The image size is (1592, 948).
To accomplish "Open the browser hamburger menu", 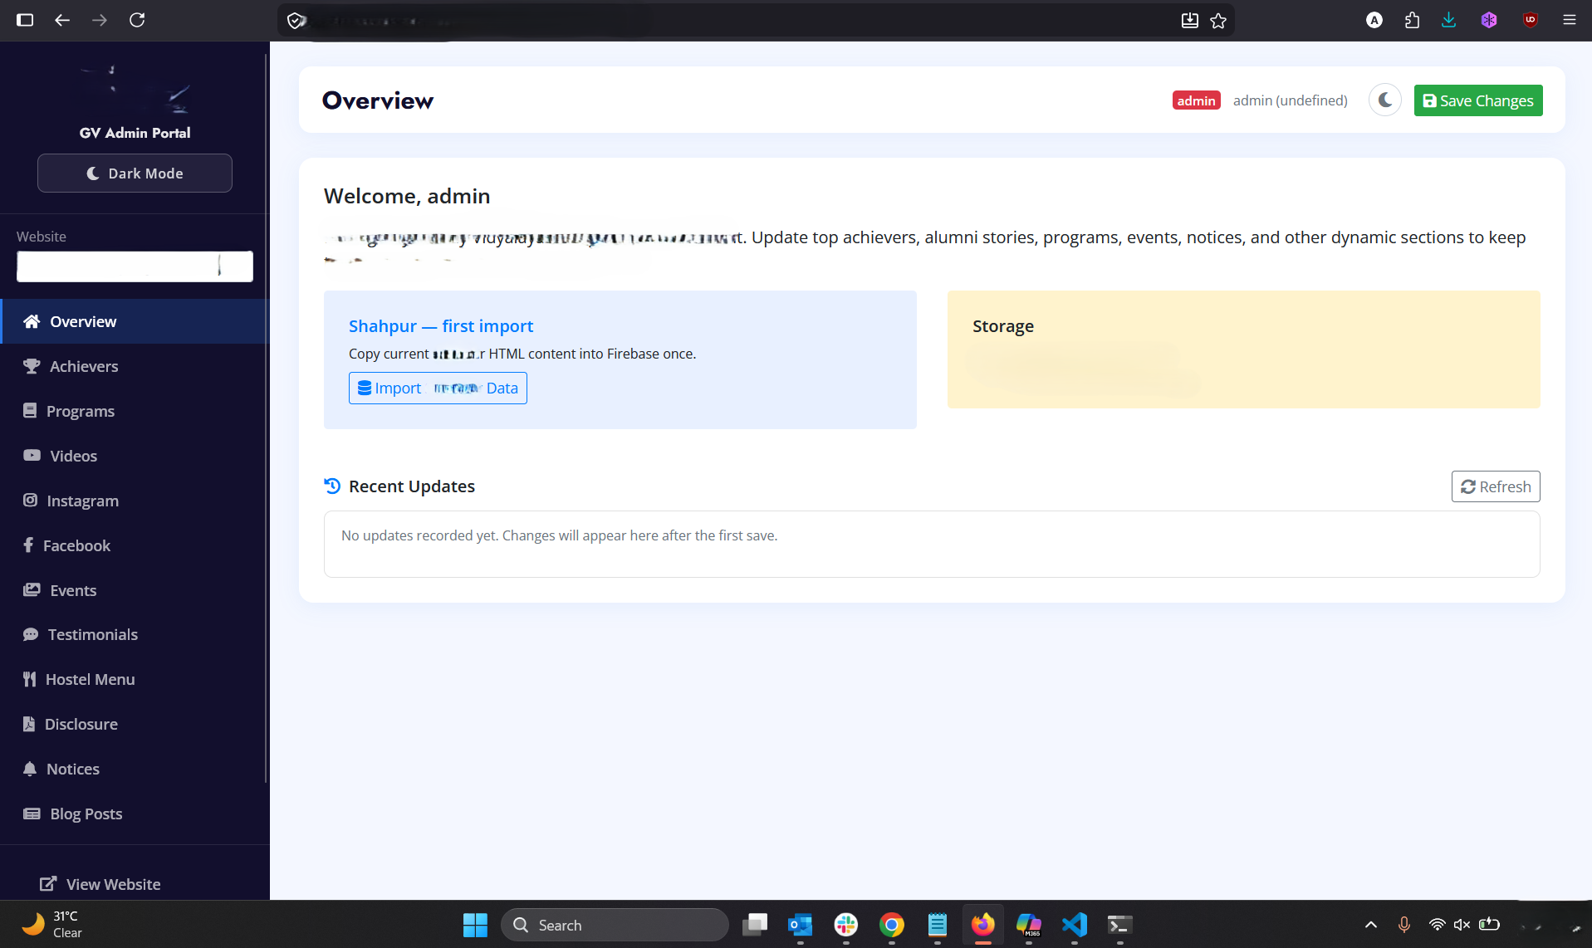I will pyautogui.click(x=1570, y=20).
